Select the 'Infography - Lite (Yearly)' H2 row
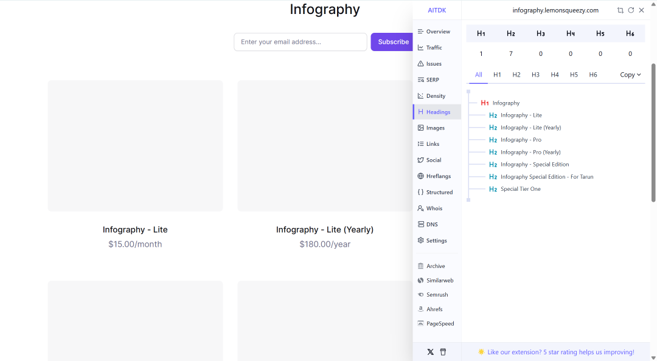Viewport: 657px width, 361px height. 525,127
